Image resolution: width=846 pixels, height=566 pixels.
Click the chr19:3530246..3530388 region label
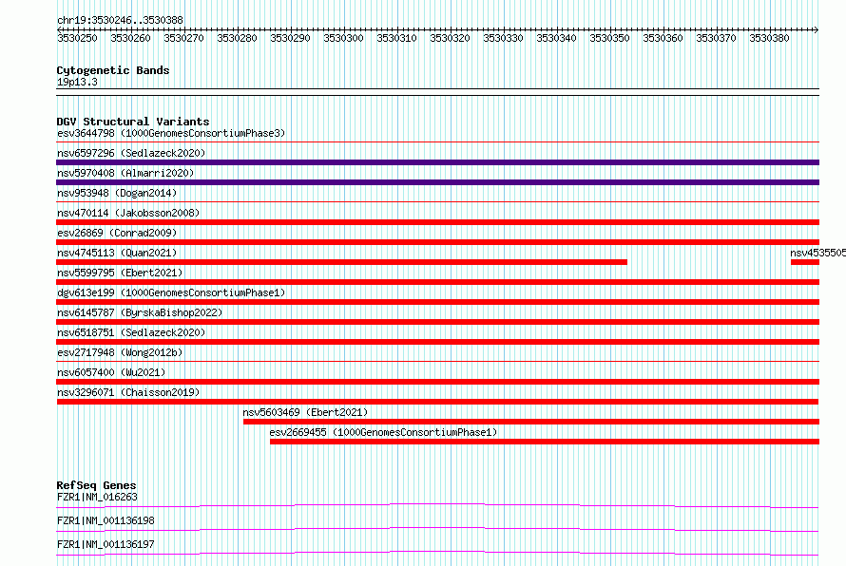[120, 20]
